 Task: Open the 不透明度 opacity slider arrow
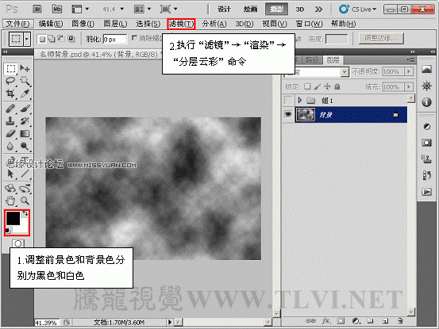(x=409, y=72)
